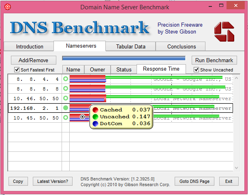Click Copyright Gibson Research Corp. text

pyautogui.click(x=125, y=185)
